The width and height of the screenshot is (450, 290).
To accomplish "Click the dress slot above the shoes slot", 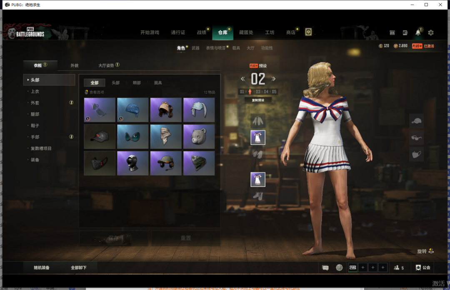I will click(258, 179).
